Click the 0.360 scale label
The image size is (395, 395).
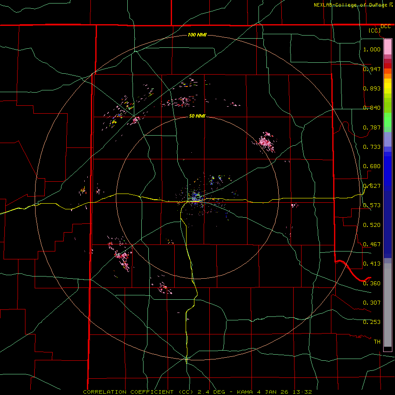tap(372, 284)
